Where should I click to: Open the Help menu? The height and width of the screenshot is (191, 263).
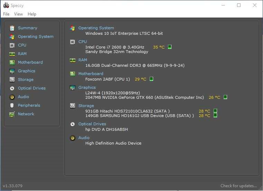(x=32, y=14)
